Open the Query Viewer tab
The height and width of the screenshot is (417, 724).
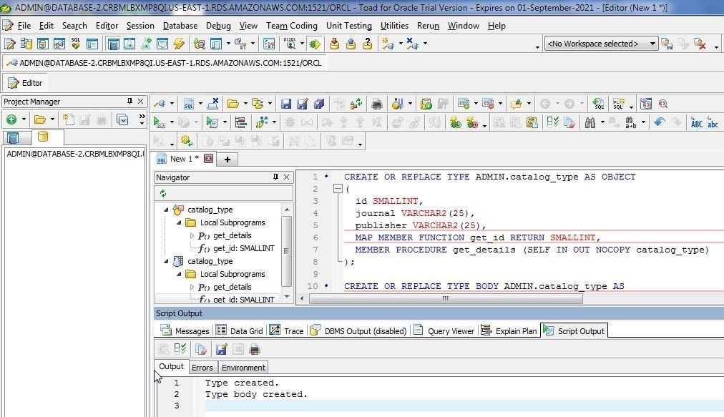[x=444, y=330]
